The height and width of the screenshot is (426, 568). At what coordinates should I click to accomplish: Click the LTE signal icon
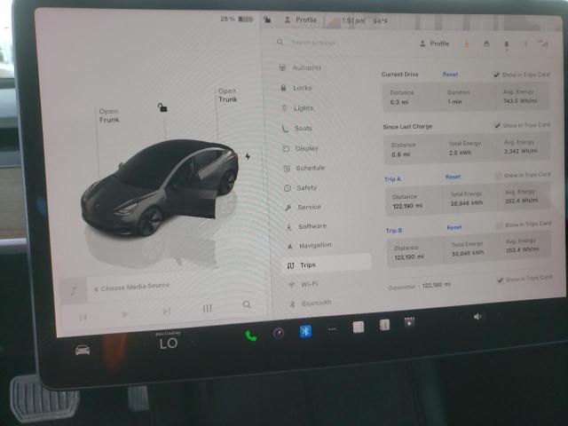point(543,43)
